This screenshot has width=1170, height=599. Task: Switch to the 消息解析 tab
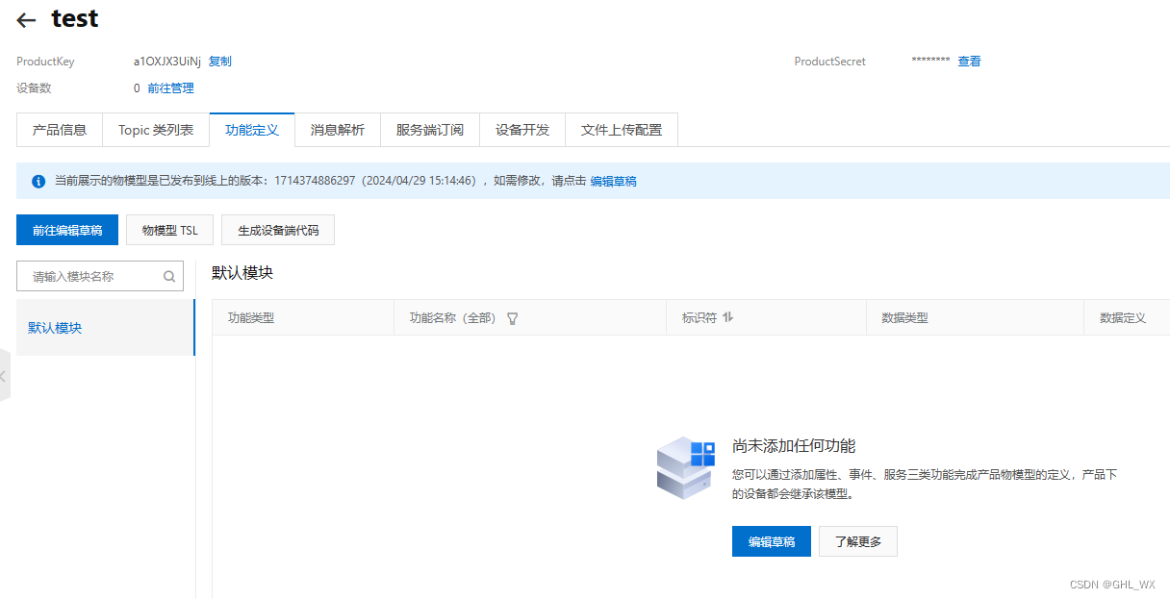coord(337,129)
